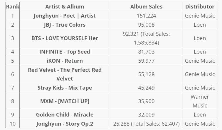
Task: Select MXM - [MATCH UP] cell
Action: (x=65, y=101)
